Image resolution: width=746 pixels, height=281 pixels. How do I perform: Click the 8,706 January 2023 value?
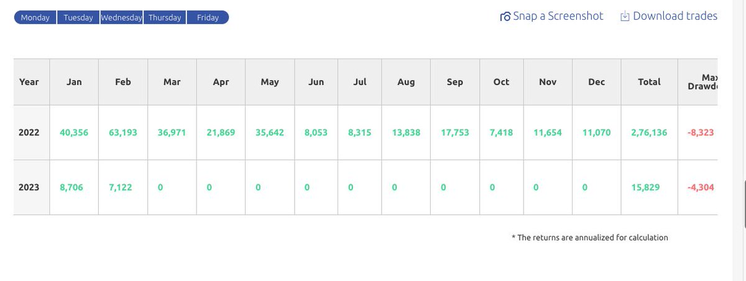tap(72, 187)
